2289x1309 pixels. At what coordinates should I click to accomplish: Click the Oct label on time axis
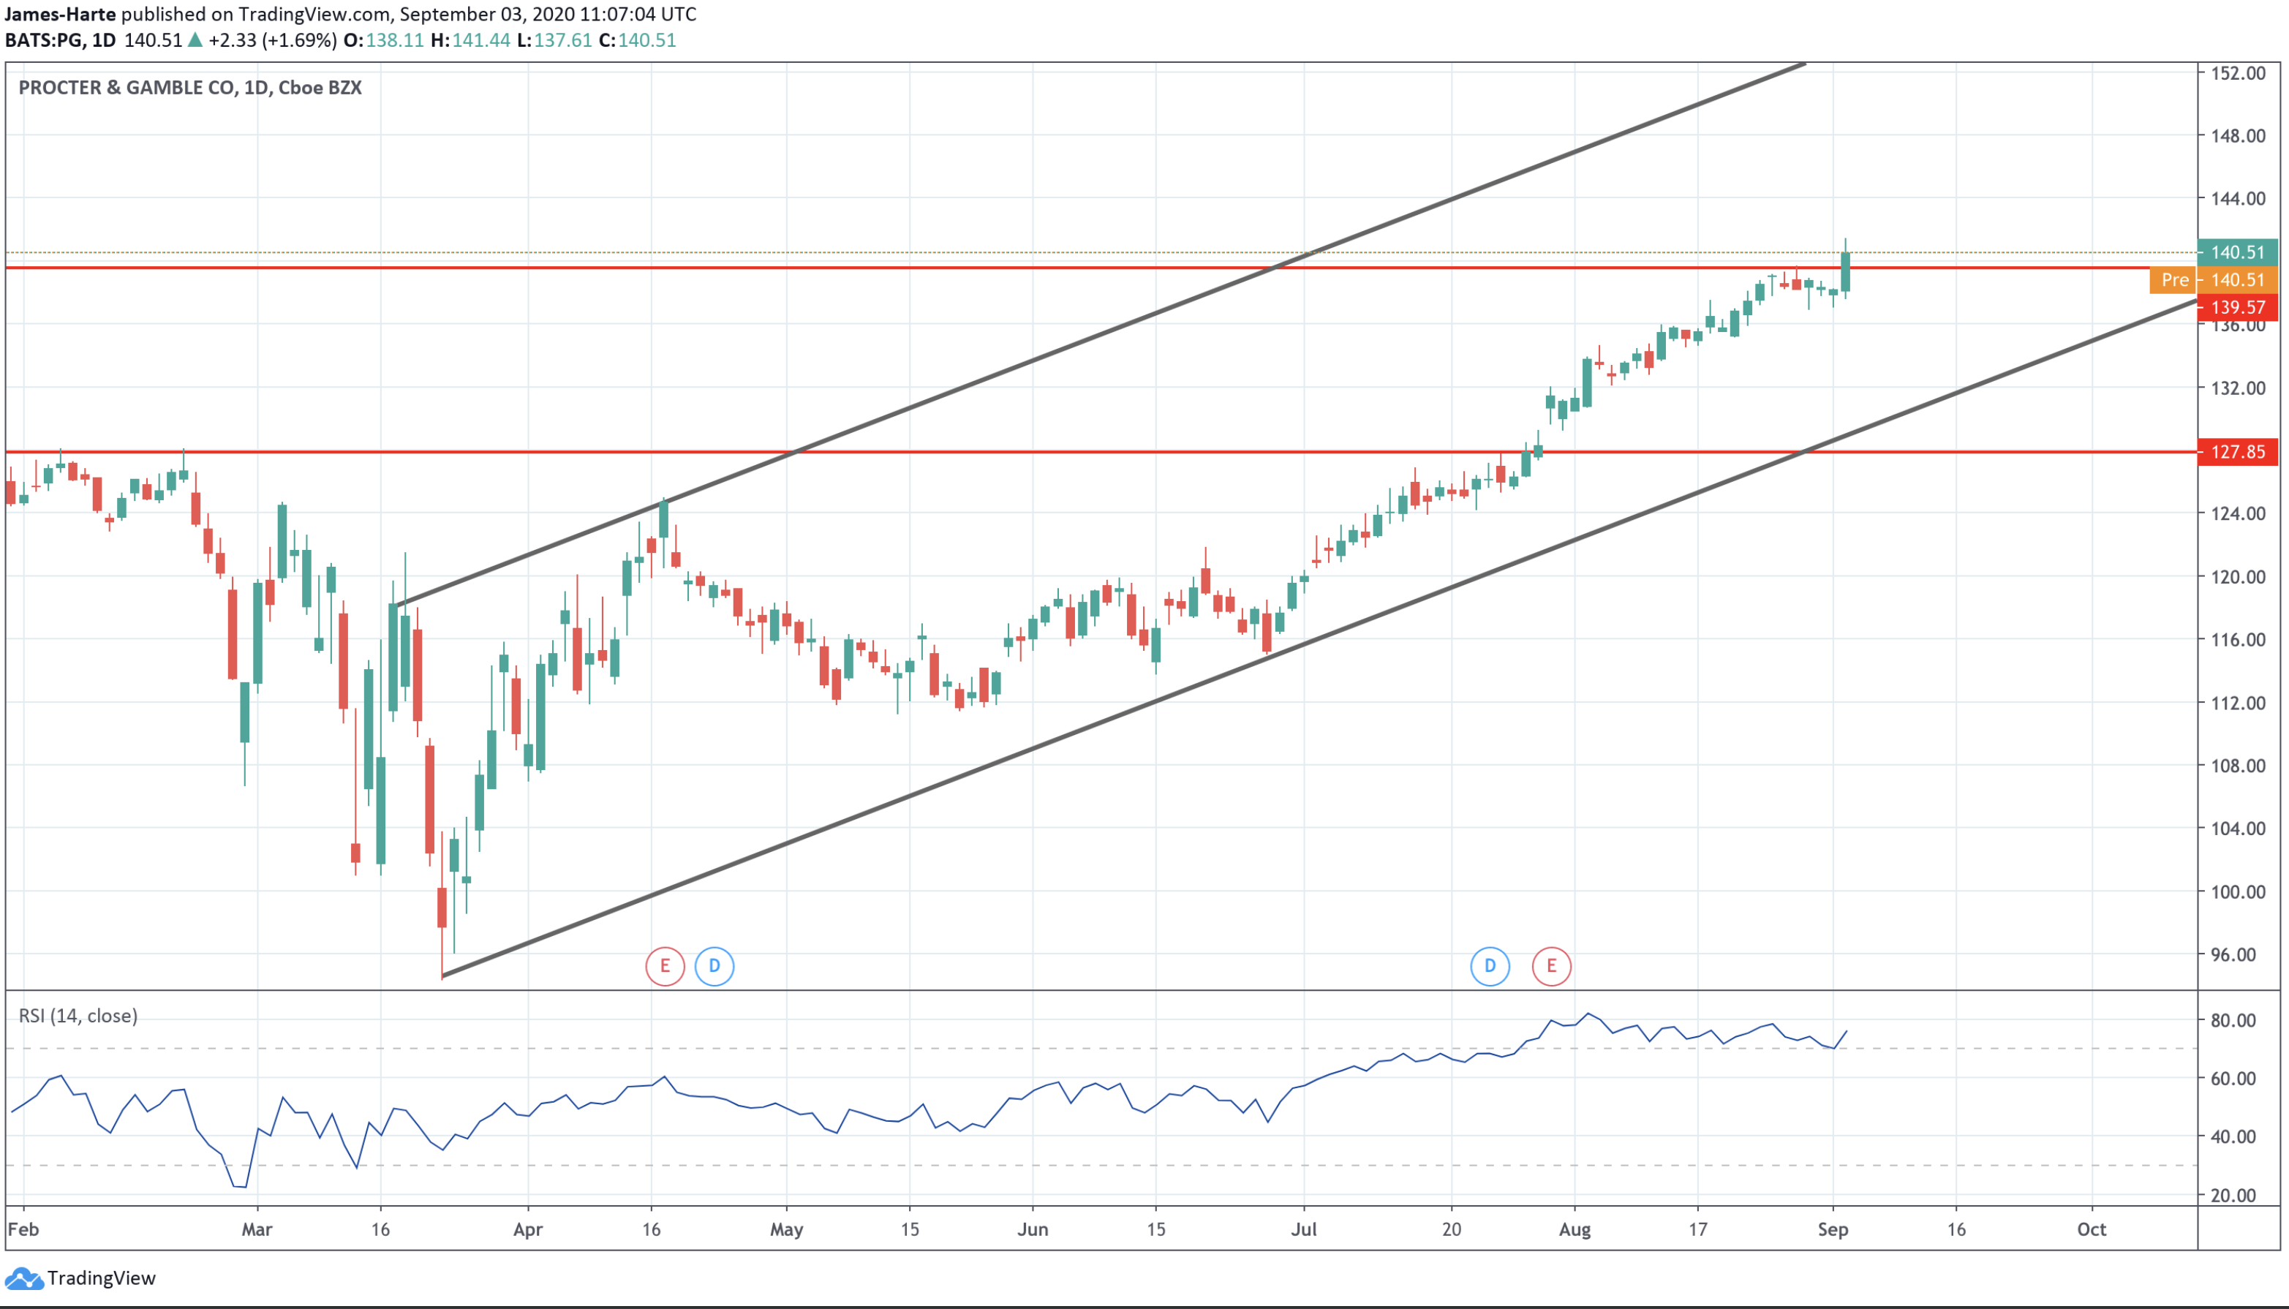(2092, 1229)
